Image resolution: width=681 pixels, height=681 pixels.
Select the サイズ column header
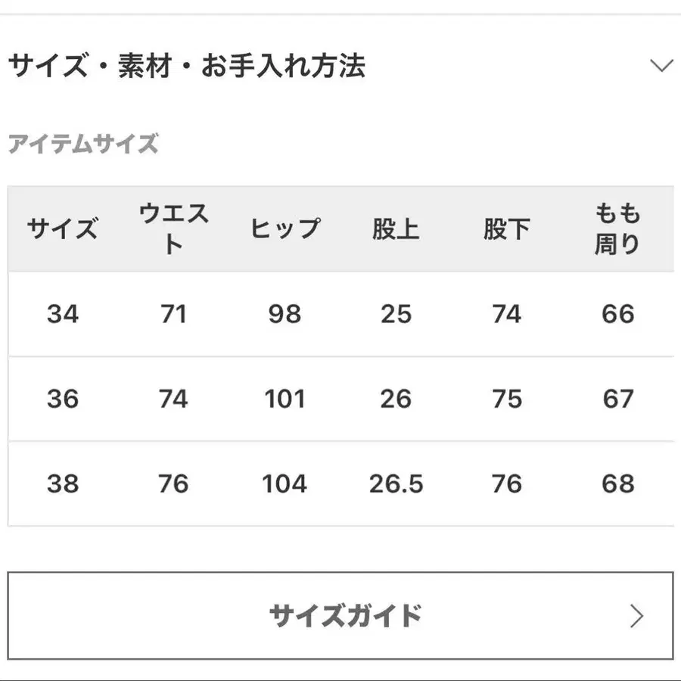[64, 227]
